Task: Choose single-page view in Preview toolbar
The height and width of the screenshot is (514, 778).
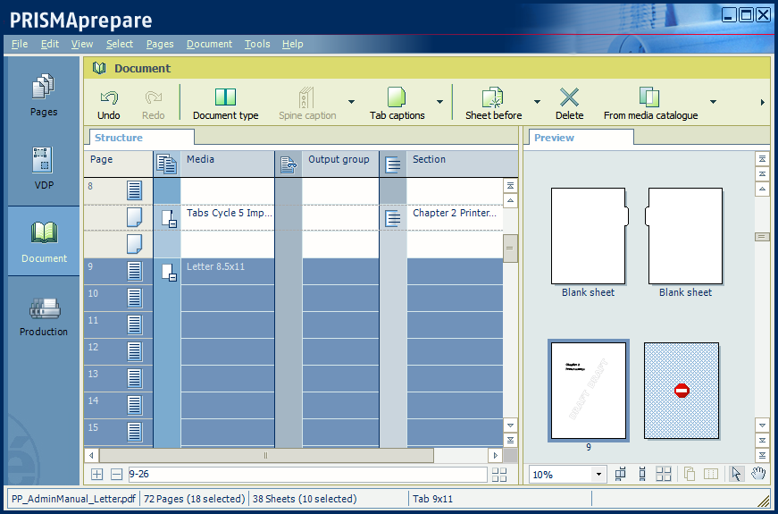Action: pos(642,475)
